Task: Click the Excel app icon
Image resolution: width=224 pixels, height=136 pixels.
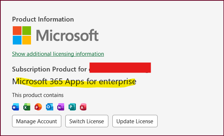Action: coord(27,107)
